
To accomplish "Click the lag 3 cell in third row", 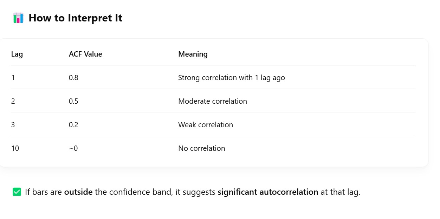I will pyautogui.click(x=13, y=125).
